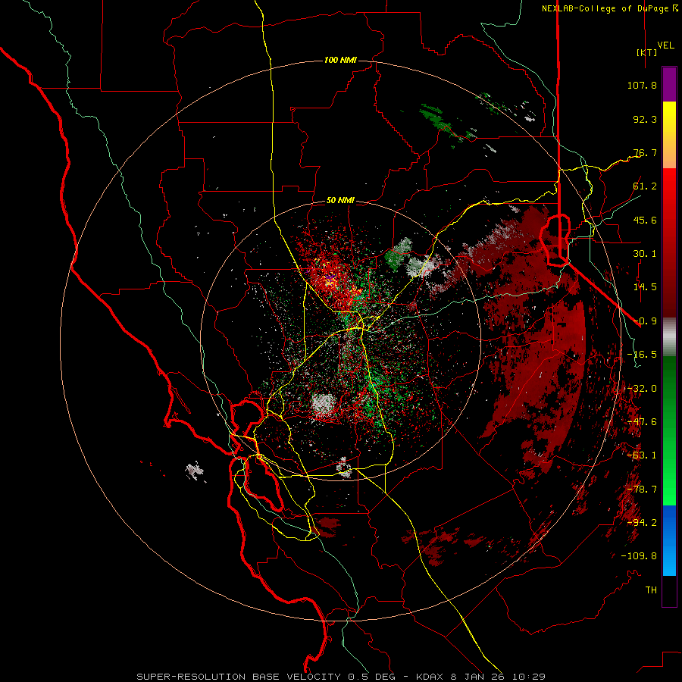Click the Super-Resolution Base Velocity caption
This screenshot has width=682, height=682.
coord(341,677)
